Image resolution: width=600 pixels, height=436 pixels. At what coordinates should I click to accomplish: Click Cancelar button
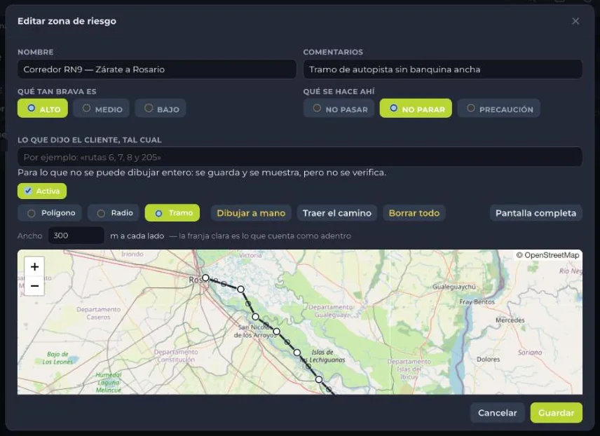pyautogui.click(x=497, y=413)
